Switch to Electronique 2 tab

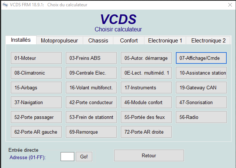tap(208, 41)
